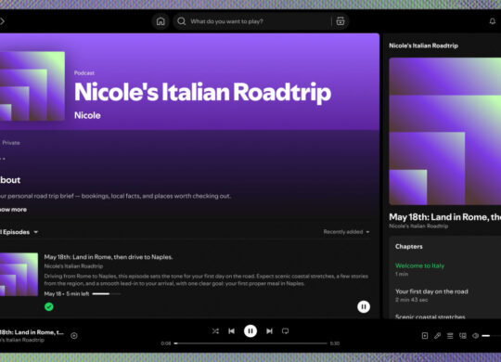Expand the About text with Show more

click(x=13, y=210)
